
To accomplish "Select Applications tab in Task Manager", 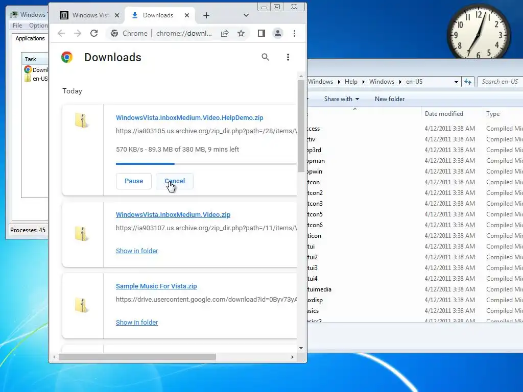I will coord(30,38).
